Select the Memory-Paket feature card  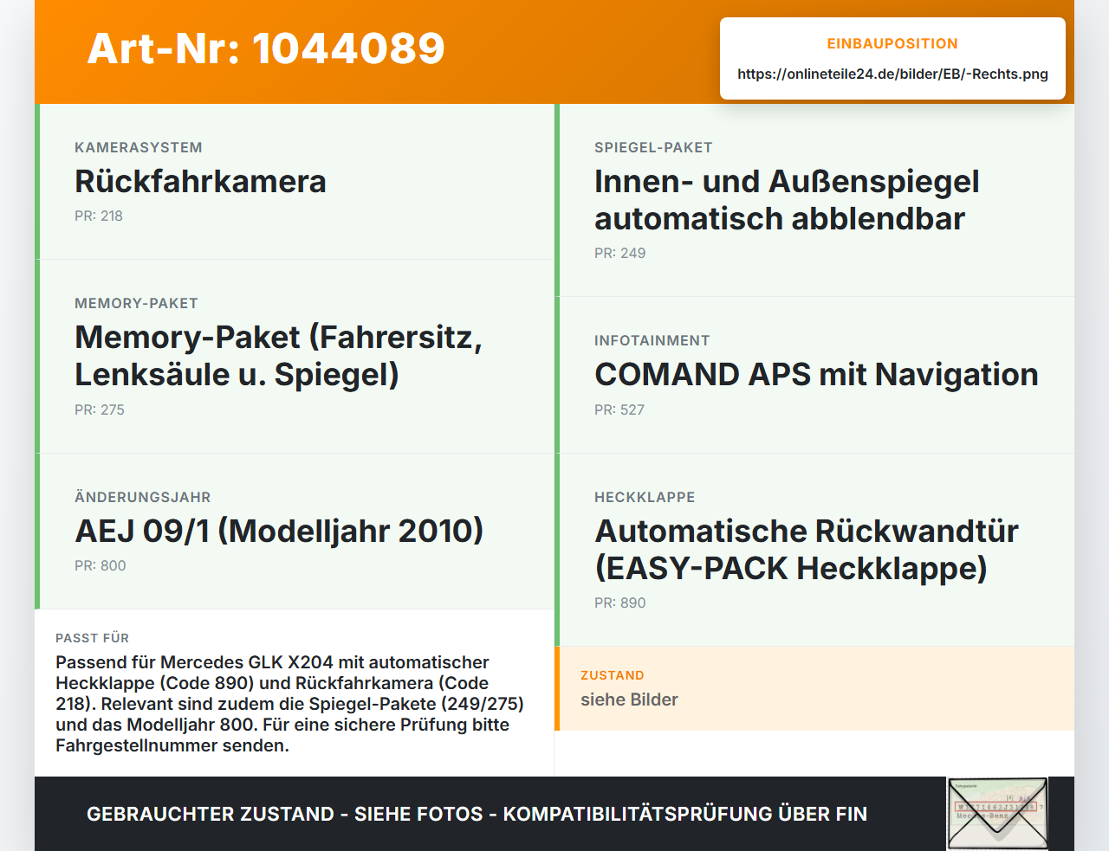coord(295,357)
